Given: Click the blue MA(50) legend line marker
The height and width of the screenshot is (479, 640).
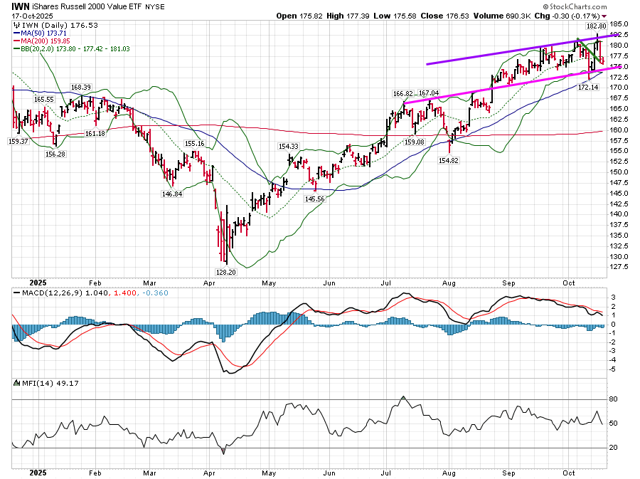Looking at the screenshot, I should [x=16, y=33].
